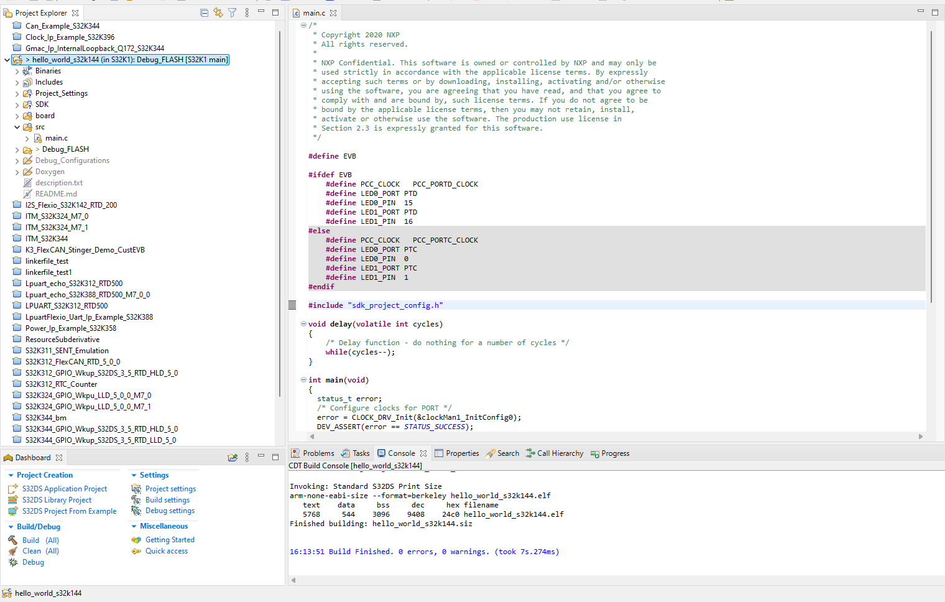This screenshot has width=945, height=602.
Task: Expand Debug_FLASH folder
Action: (17, 149)
